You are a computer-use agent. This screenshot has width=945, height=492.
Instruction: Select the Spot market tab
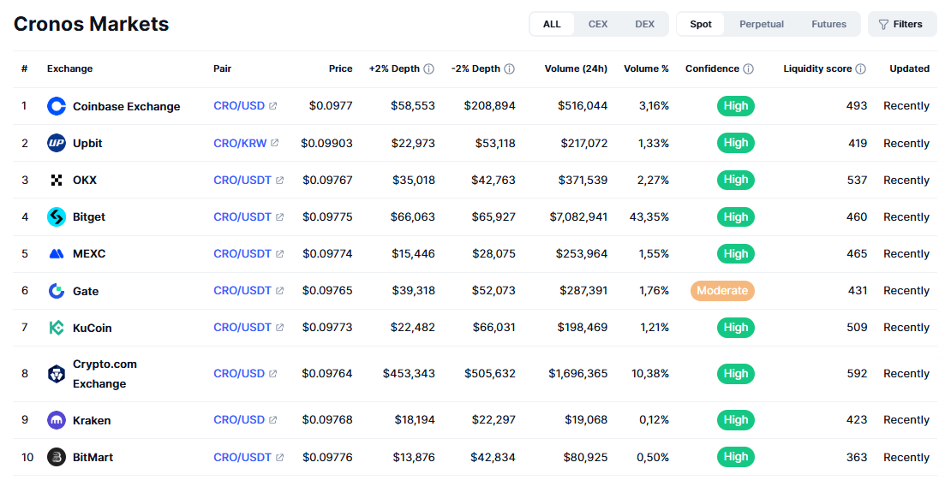point(701,24)
